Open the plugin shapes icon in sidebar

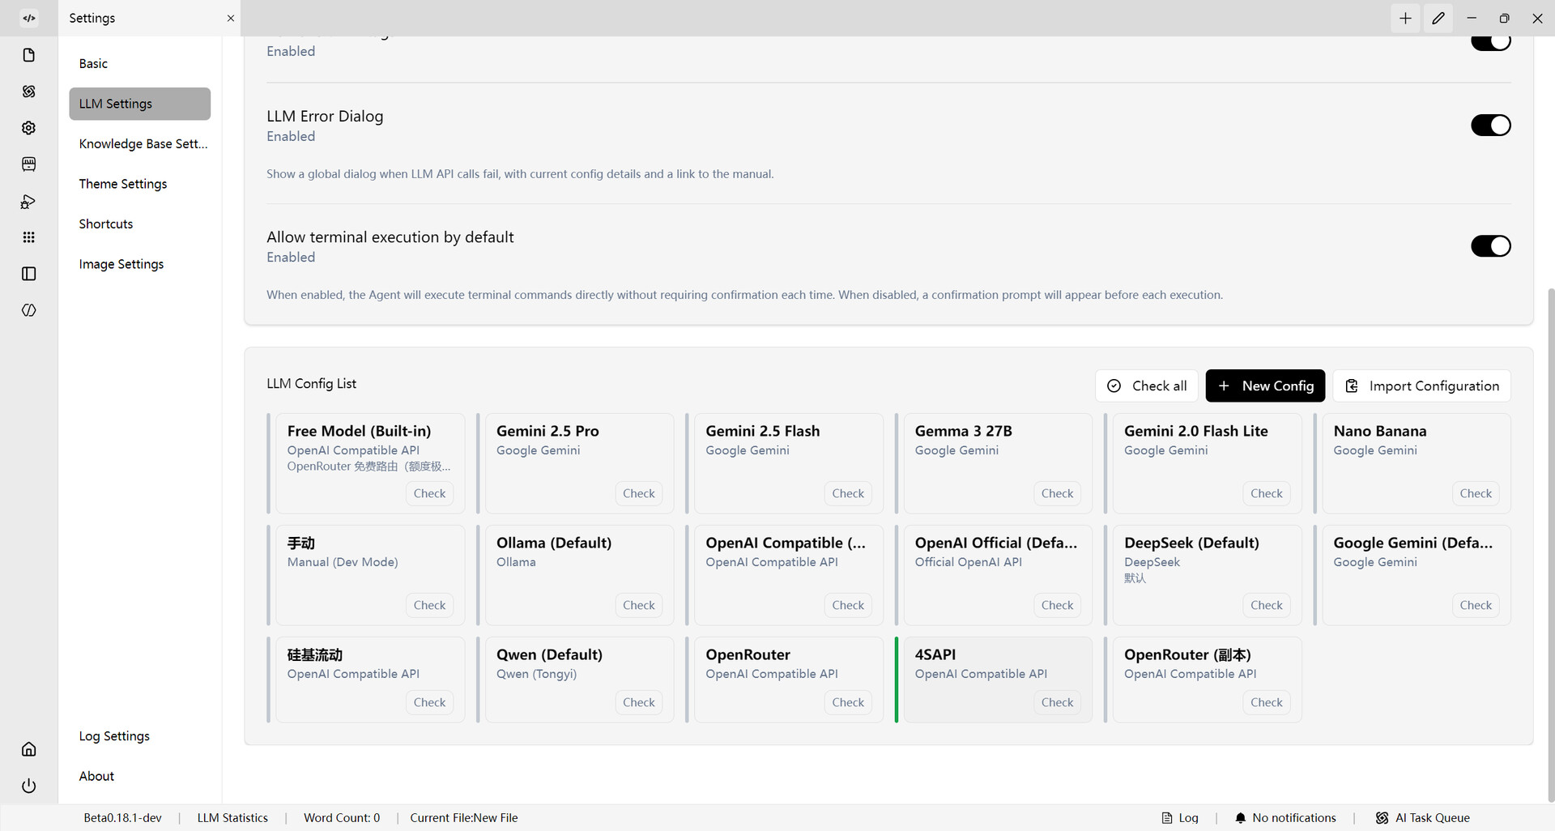[x=29, y=201]
